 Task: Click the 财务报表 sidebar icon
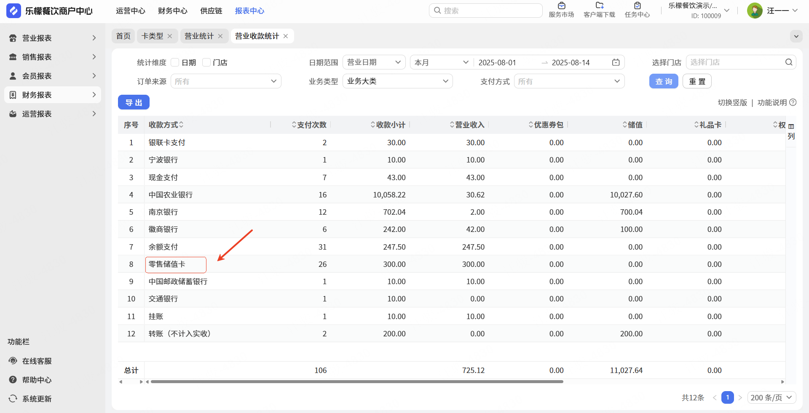(13, 95)
